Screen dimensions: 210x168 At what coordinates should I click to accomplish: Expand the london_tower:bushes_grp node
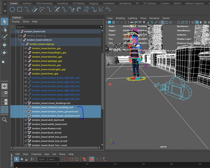click(26, 49)
